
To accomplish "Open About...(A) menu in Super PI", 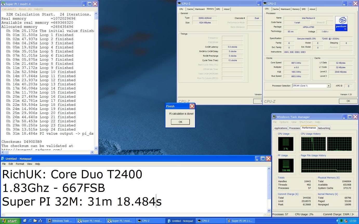I will (x=25, y=9).
